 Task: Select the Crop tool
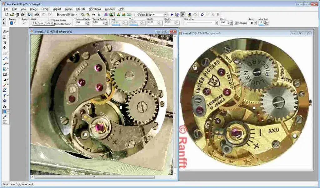click(4, 42)
